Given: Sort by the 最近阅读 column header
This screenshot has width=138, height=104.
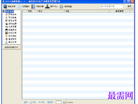Looking at the screenshot, I should (x=119, y=11).
